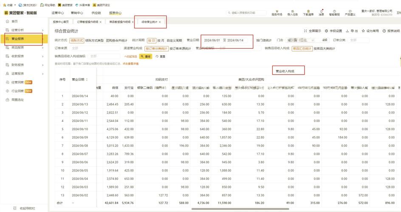401x212 pixels.
Task: Open the 消息 notification bell
Action: coord(321,11)
